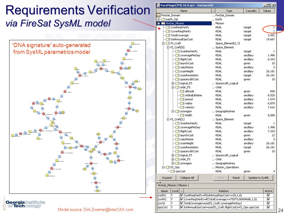
Task: Click the Reset button
Action: (236, 178)
